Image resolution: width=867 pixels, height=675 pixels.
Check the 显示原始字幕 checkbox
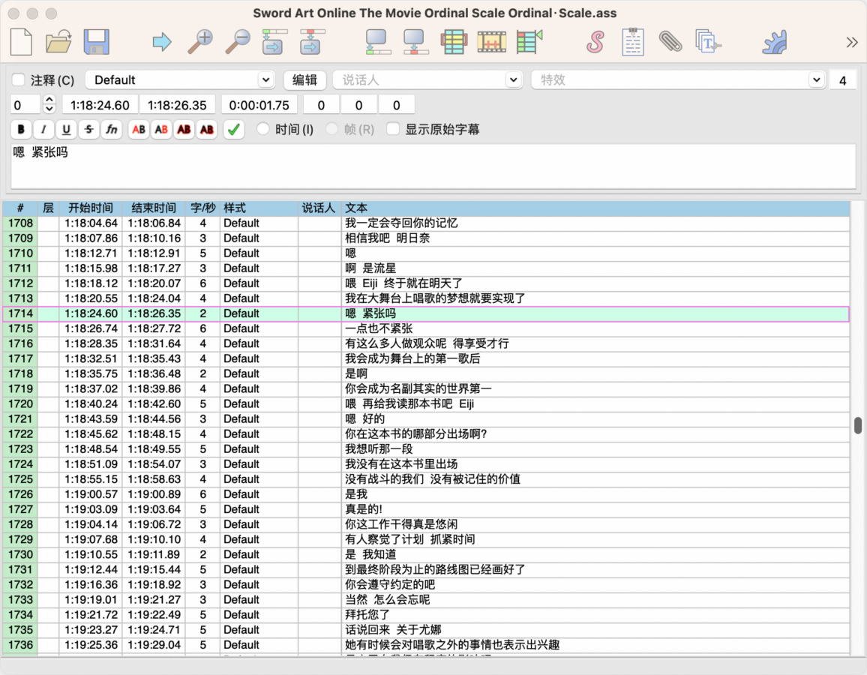393,129
